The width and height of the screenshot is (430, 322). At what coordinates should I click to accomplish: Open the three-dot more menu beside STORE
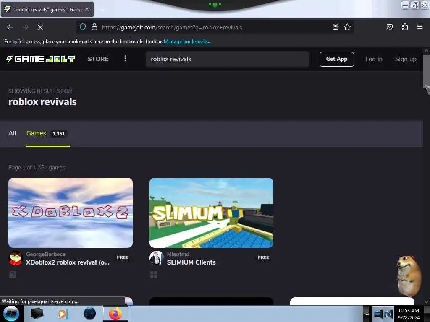click(125, 59)
